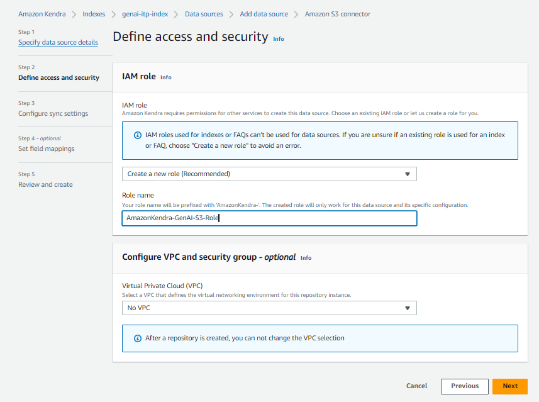Click the No VPC dropdown arrow
Image resolution: width=539 pixels, height=402 pixels.
tap(407, 308)
